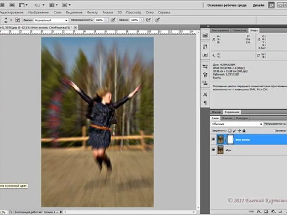The height and width of the screenshot is (215, 287).
Task: Click second CMYK eyedropper icon in Info panel
Action: pos(259,39)
